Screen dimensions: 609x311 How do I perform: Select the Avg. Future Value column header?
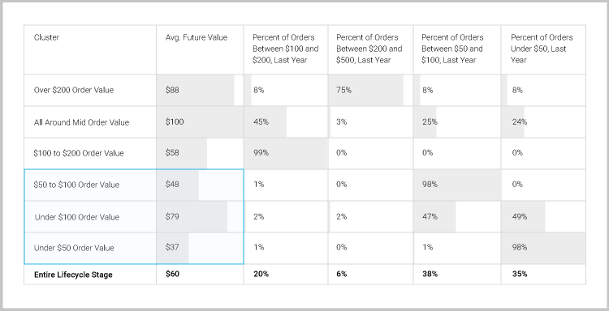pyautogui.click(x=197, y=37)
